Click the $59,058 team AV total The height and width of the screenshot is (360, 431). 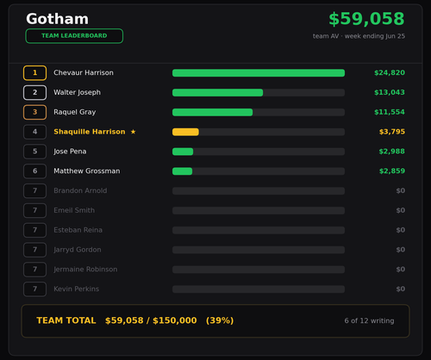[366, 19]
